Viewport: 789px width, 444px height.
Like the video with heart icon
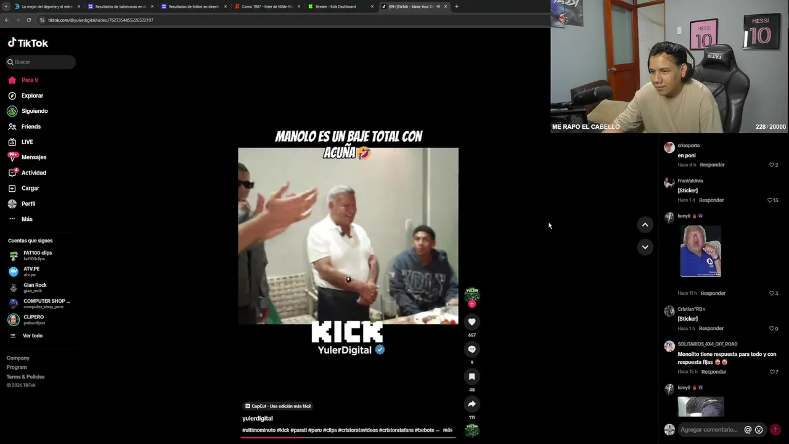coord(472,322)
